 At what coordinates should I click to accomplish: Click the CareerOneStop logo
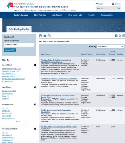[37, 5]
